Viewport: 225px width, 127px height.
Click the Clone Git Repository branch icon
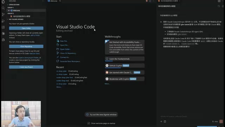tap(58, 53)
